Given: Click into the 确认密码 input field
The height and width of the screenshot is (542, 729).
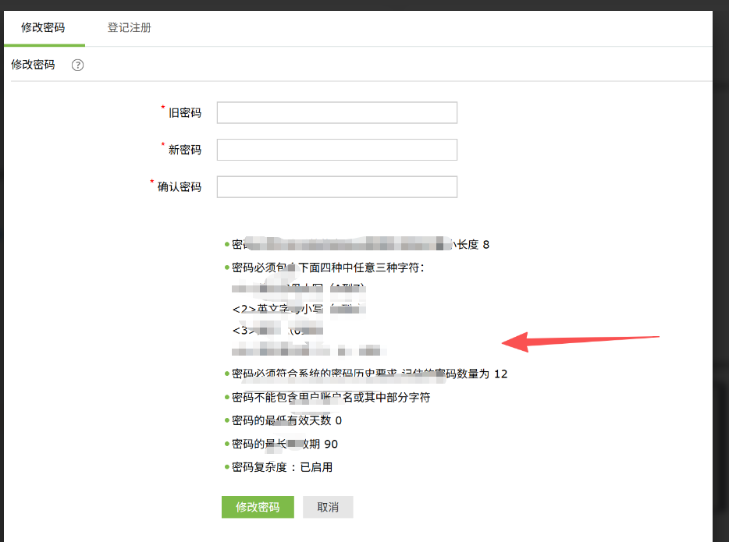Looking at the screenshot, I should click(336, 187).
